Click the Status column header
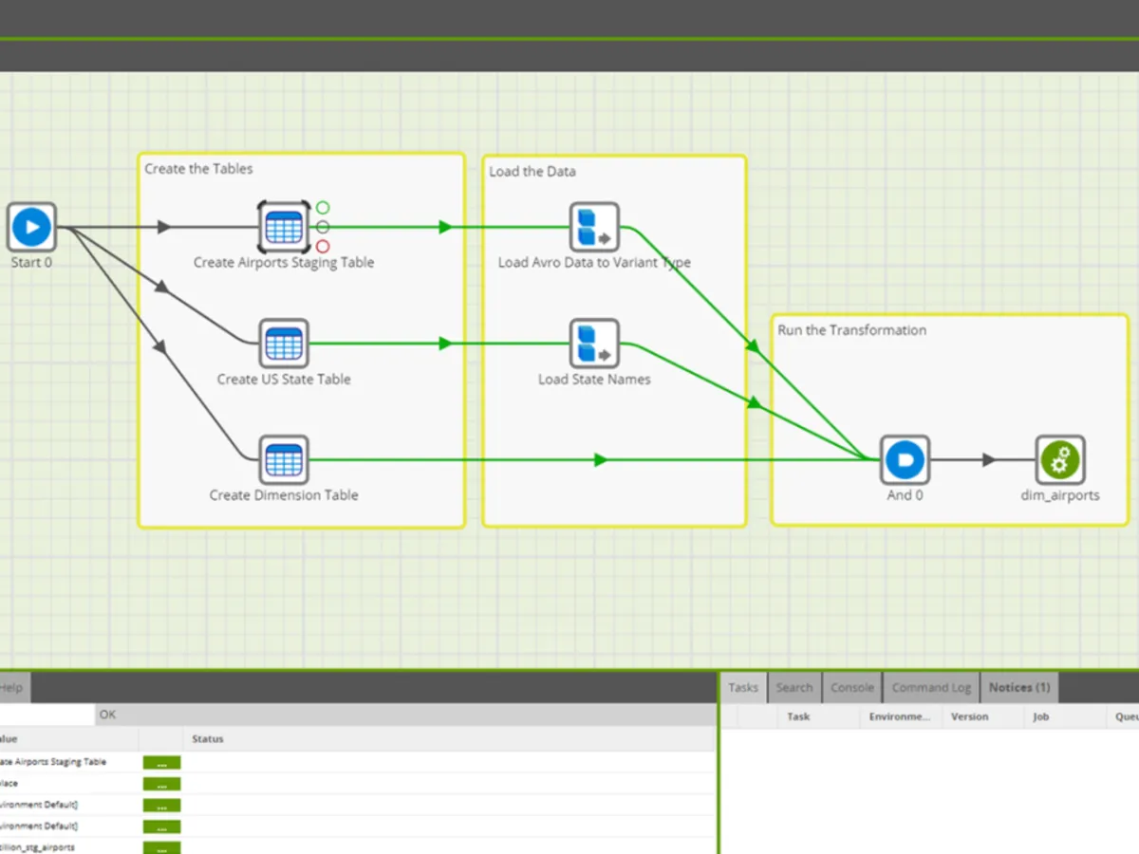The width and height of the screenshot is (1139, 854). click(x=208, y=738)
